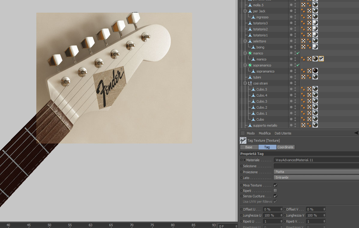Viewport: 359px width, 228px height.
Task: Click frame 60 on the timeline ruler
Action: (90, 225)
